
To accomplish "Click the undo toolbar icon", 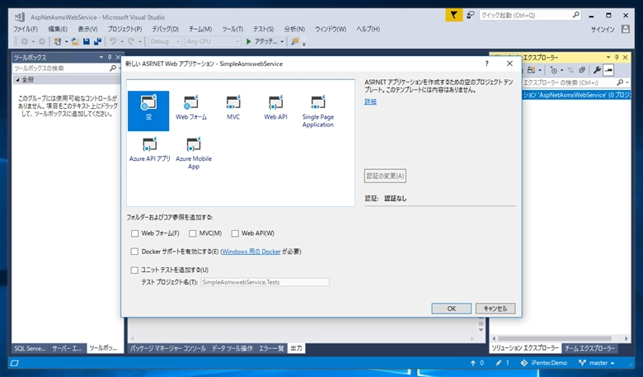I will 112,41.
